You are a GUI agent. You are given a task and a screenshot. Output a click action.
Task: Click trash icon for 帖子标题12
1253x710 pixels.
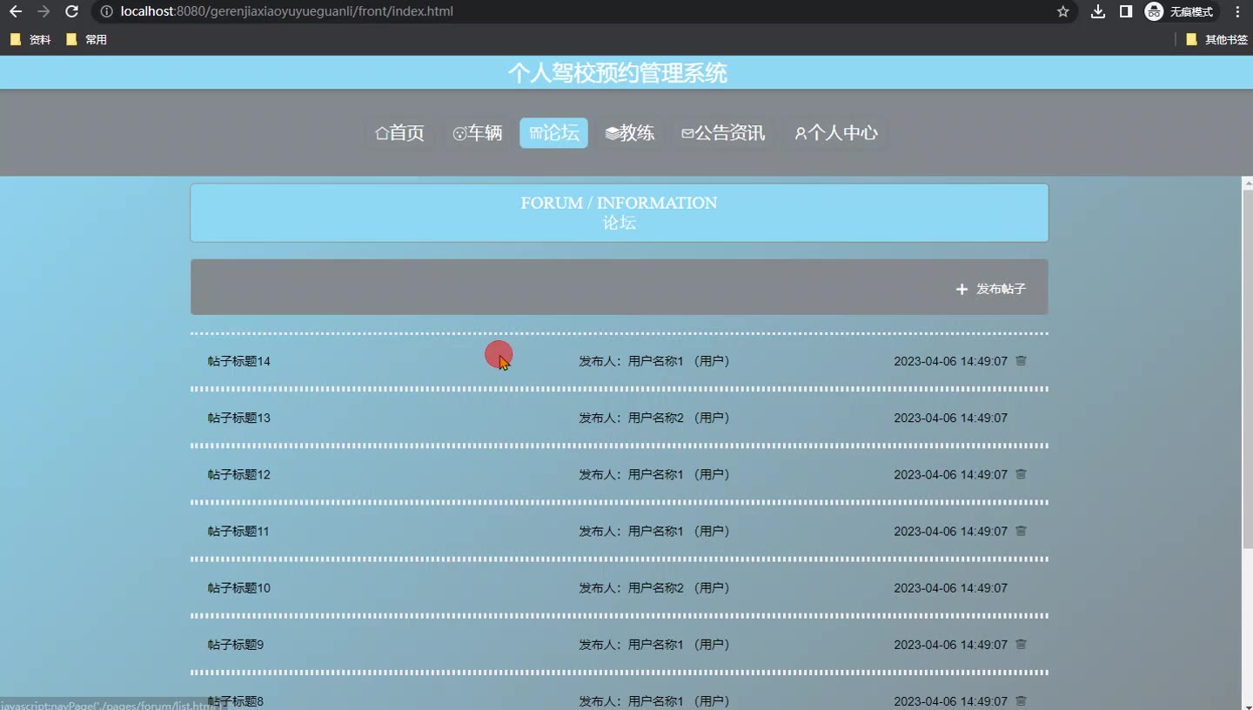coord(1021,474)
